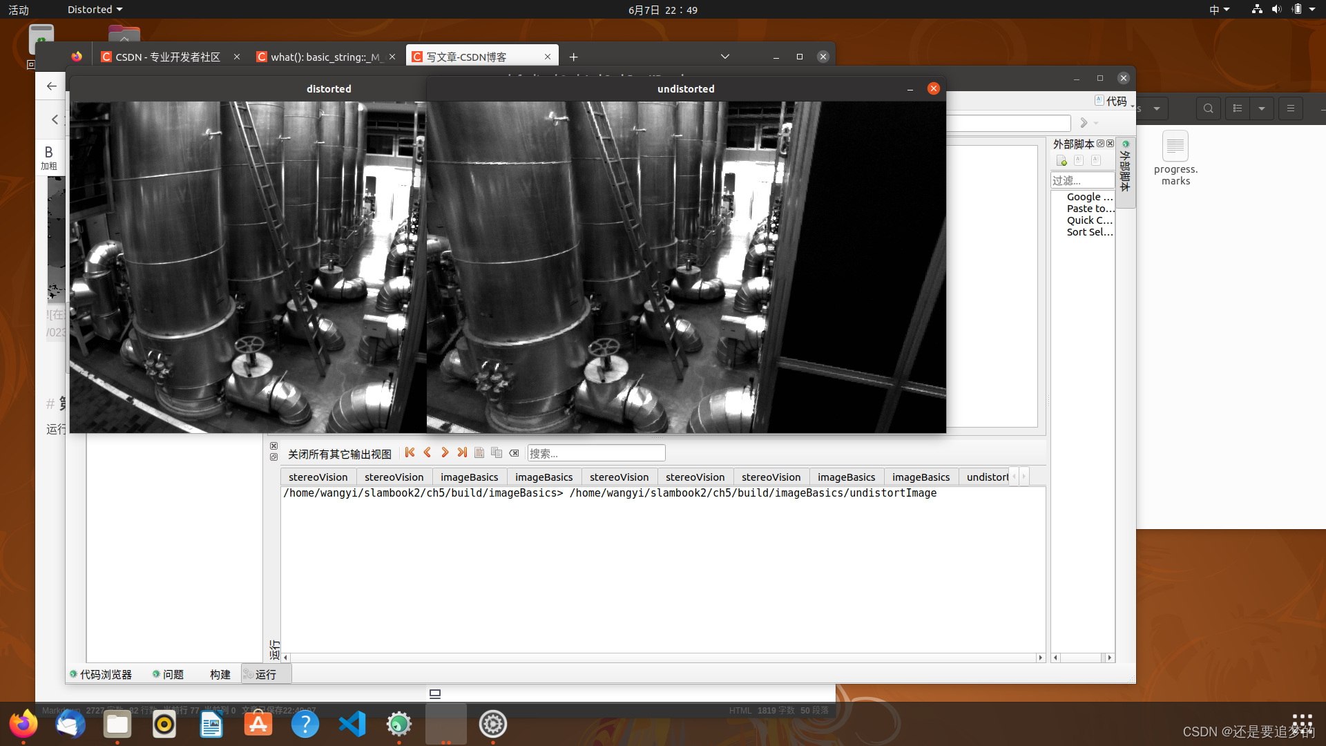
Task: Switch to KDevelop from the dock
Action: tap(399, 724)
